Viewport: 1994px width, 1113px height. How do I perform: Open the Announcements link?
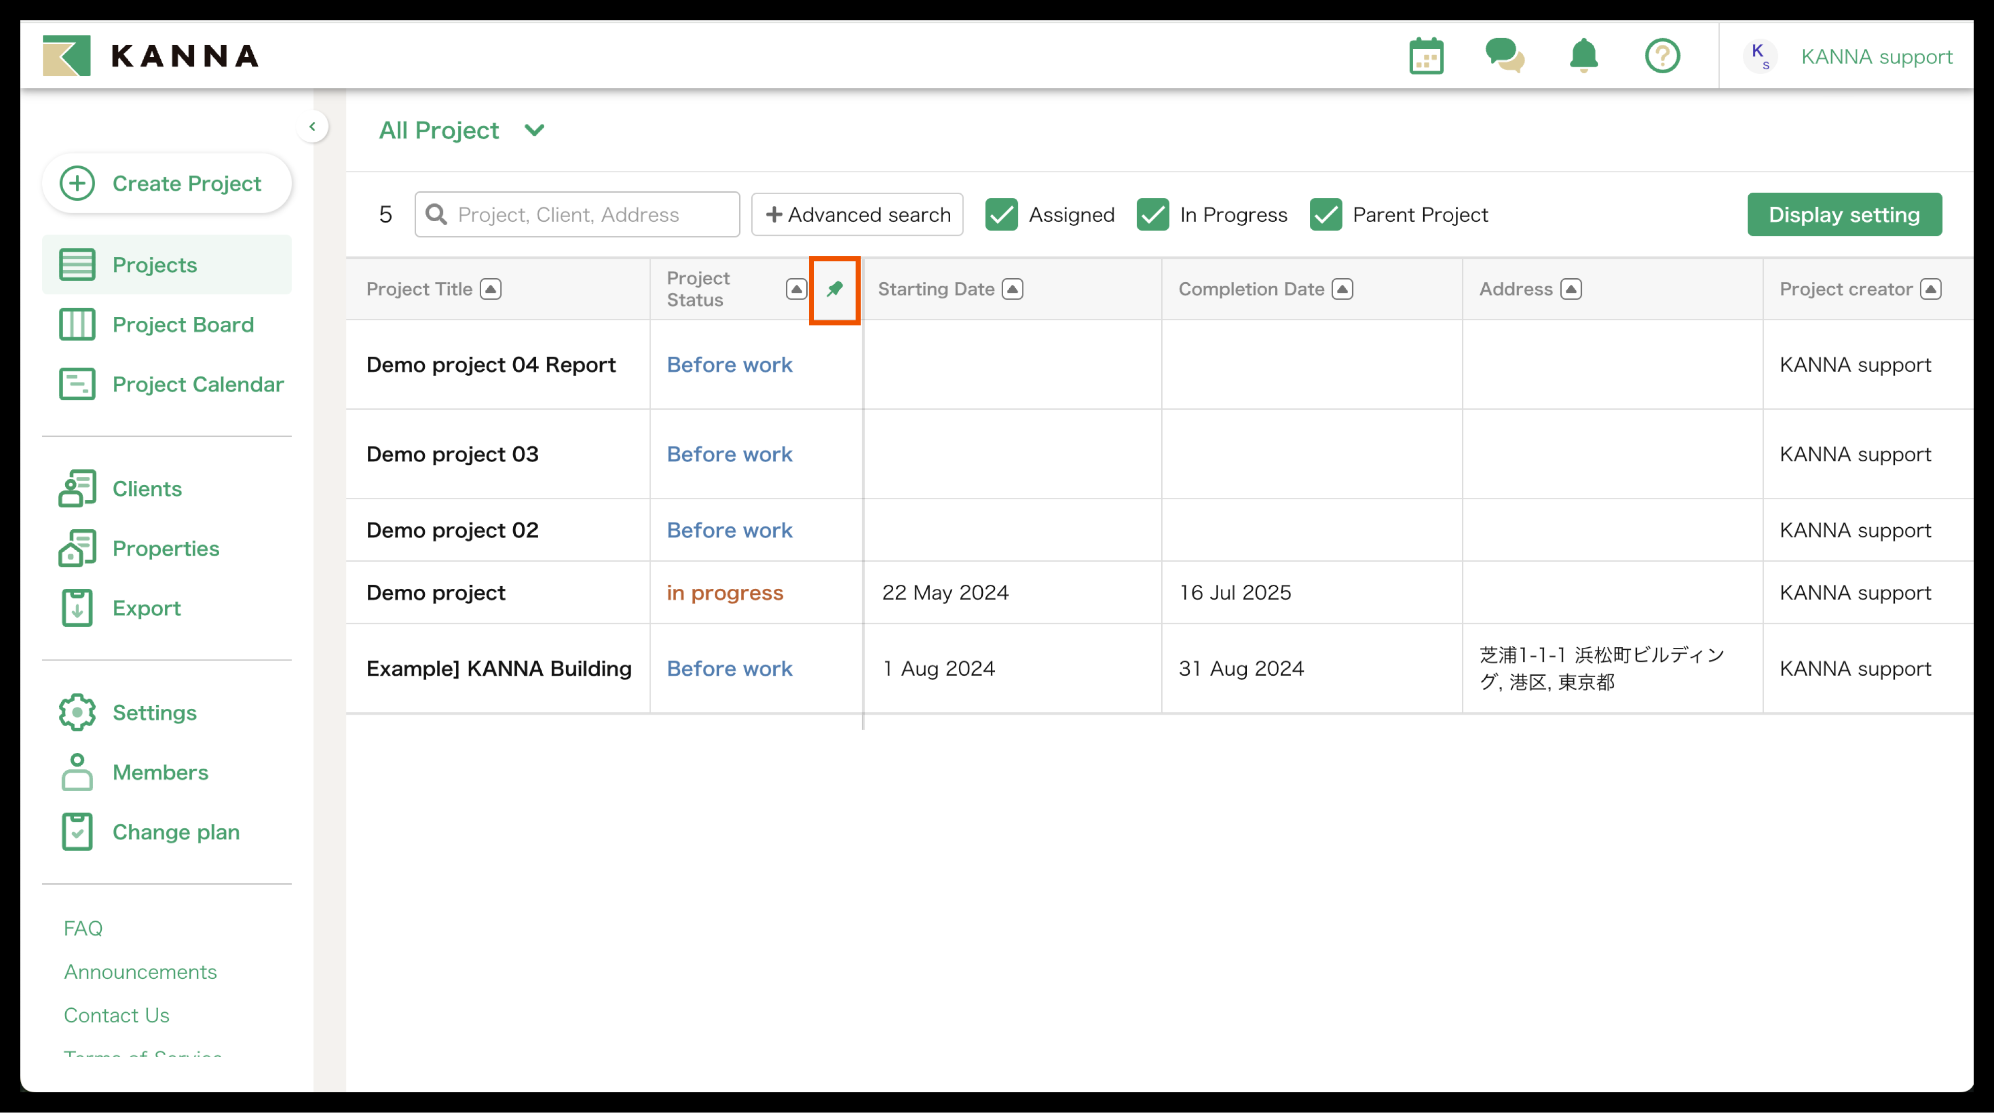click(x=140, y=971)
